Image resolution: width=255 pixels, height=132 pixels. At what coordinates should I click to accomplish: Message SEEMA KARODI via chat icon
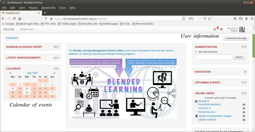coord(244,120)
